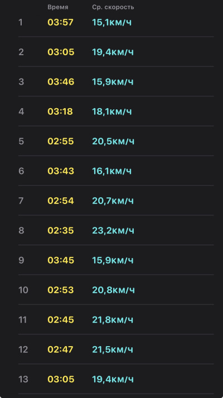Click lap 6 time 03:43
This screenshot has width=223, height=398.
pyautogui.click(x=61, y=171)
